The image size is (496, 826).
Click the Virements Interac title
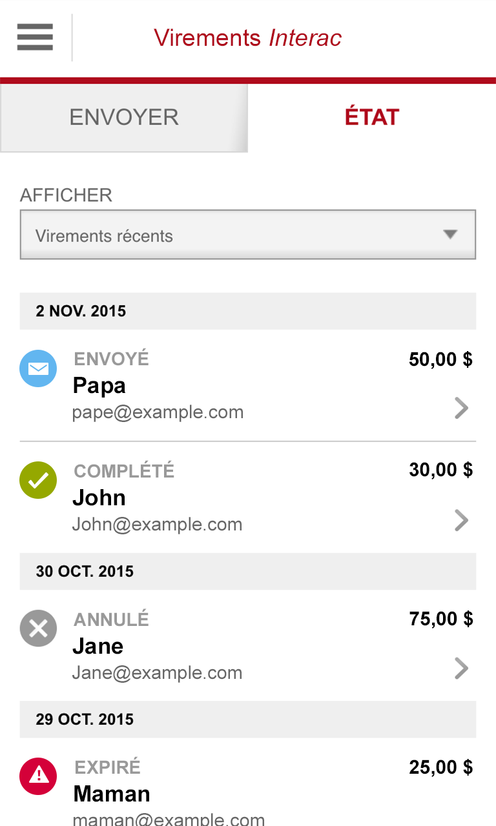click(247, 38)
